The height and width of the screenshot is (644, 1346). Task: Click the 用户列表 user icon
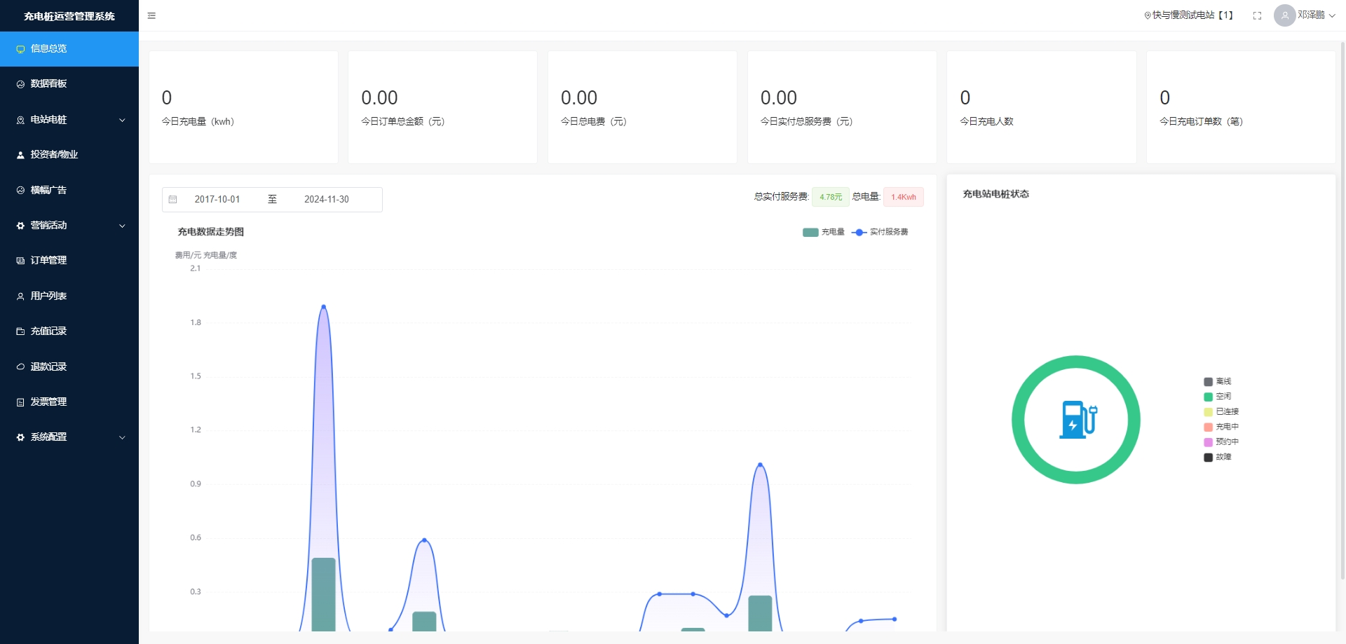click(20, 296)
